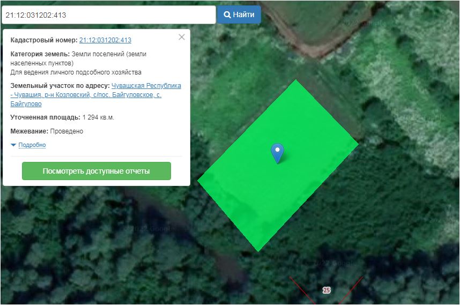The width and height of the screenshot is (460, 305).
Task: Click the Уточненная площадь 1 294 кв.м. line
Action: click(x=62, y=117)
